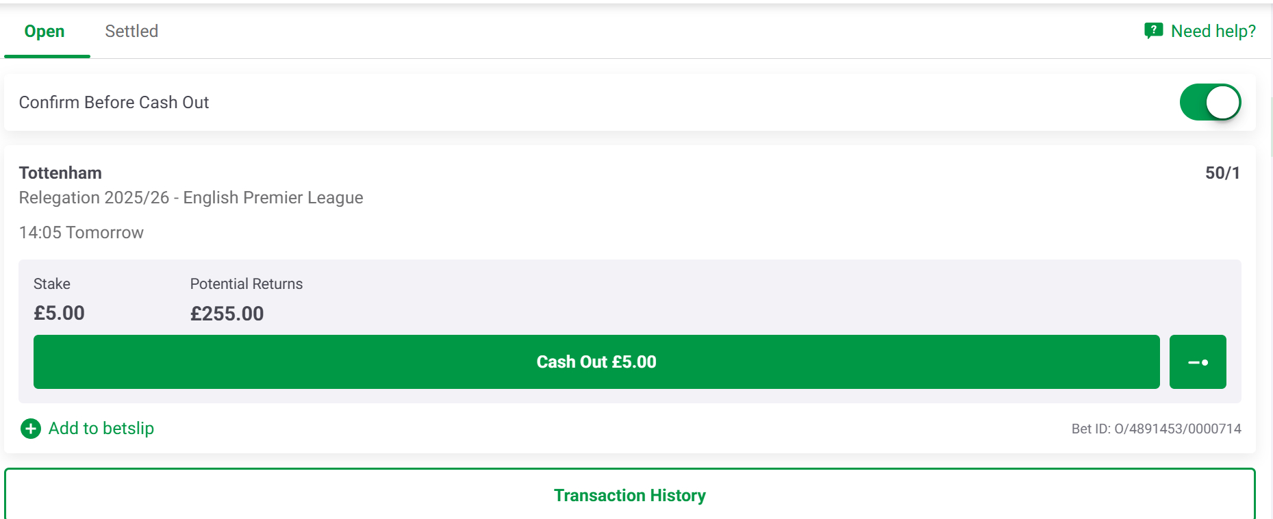Click the Add to betslip text link
The width and height of the screenshot is (1273, 519).
[x=101, y=429]
